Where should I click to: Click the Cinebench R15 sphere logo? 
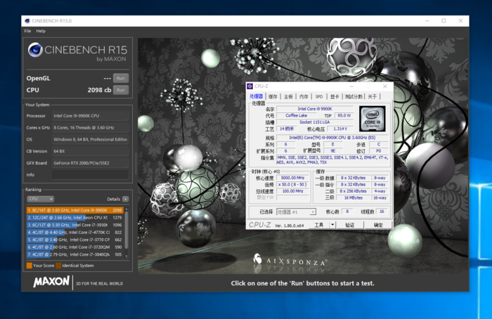(35, 50)
